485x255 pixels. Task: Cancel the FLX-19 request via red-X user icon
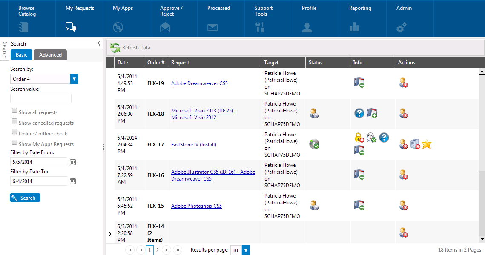click(x=403, y=83)
